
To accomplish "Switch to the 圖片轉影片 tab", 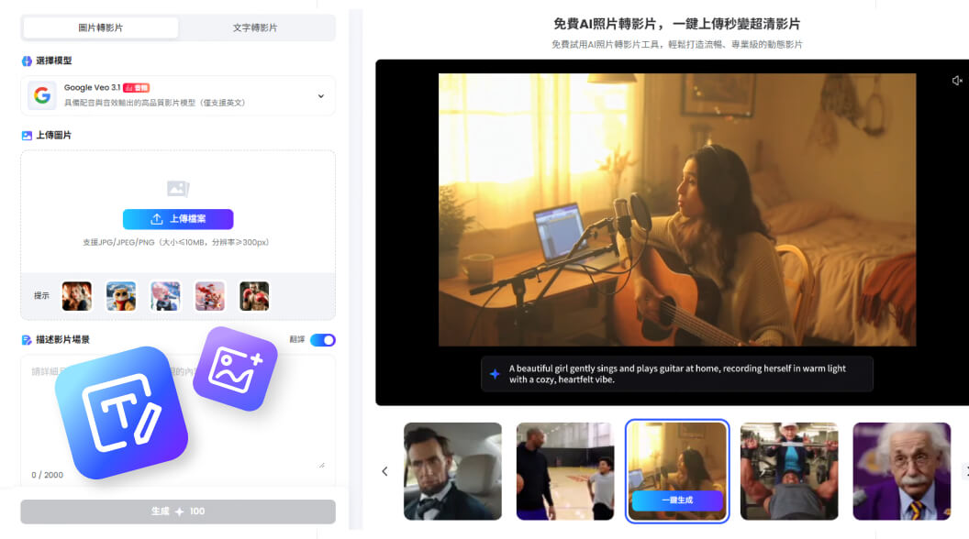I will coord(101,27).
